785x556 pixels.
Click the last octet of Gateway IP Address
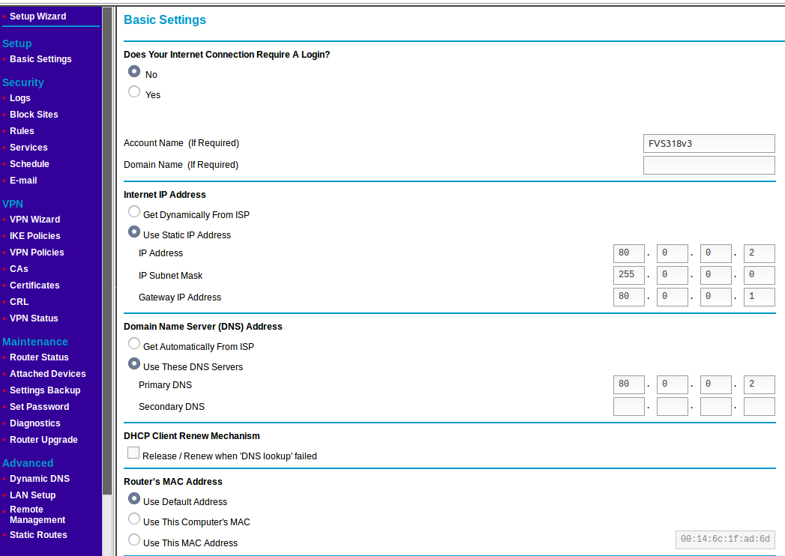click(759, 297)
